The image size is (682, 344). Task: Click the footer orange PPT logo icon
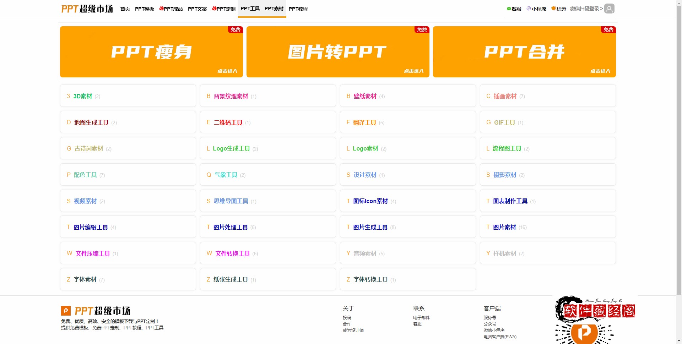coord(66,311)
